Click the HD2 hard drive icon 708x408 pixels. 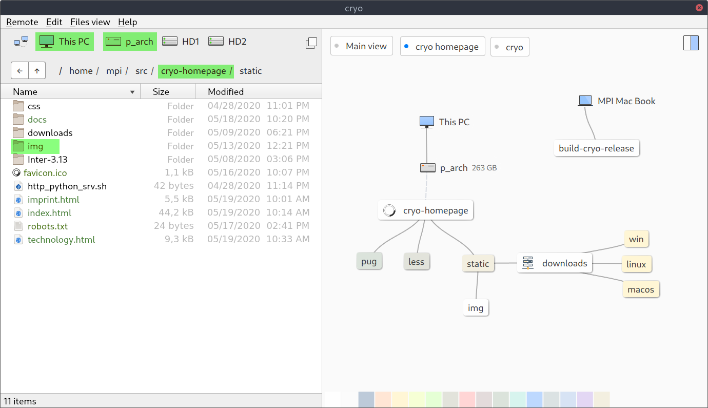tap(215, 41)
